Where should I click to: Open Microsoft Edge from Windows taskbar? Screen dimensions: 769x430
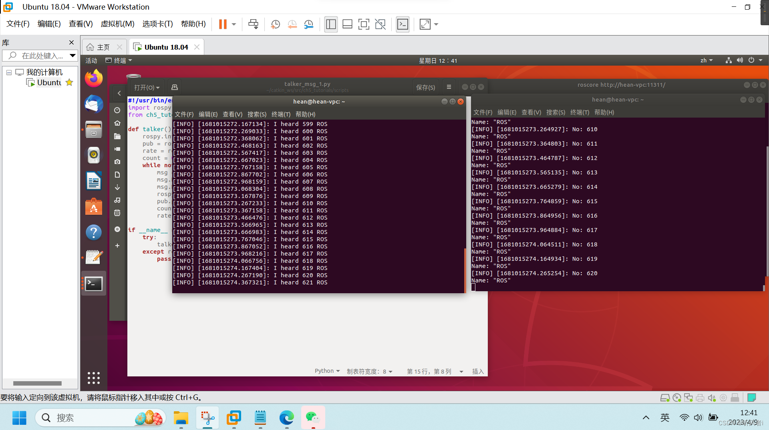[286, 418]
